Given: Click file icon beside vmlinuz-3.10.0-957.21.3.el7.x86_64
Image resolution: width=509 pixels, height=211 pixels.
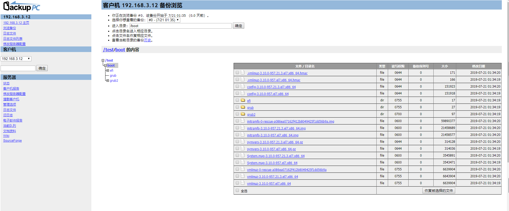Looking at the screenshot, I should [243, 176].
